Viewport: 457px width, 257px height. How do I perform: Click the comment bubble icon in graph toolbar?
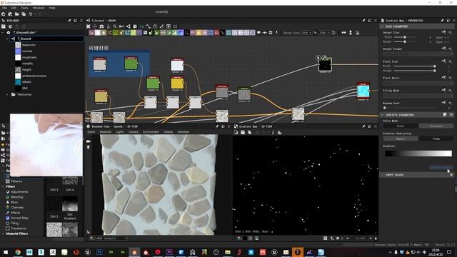(258, 33)
